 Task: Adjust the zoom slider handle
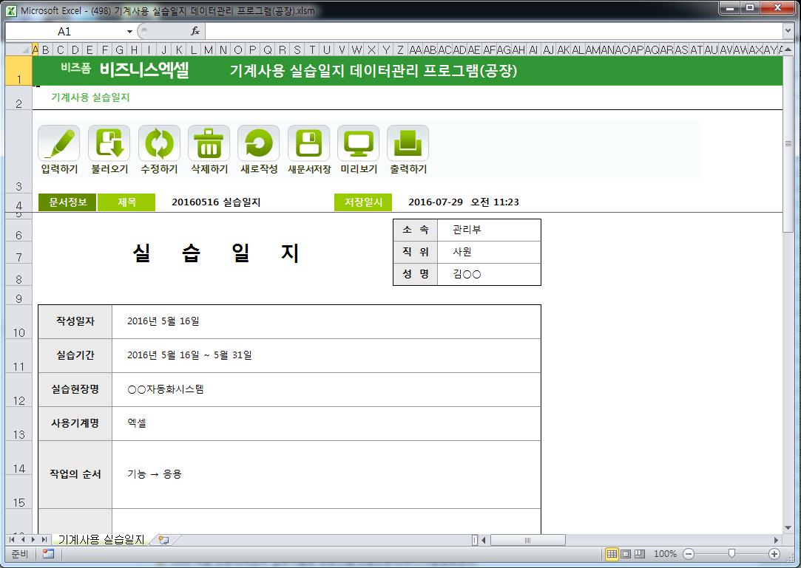(731, 554)
